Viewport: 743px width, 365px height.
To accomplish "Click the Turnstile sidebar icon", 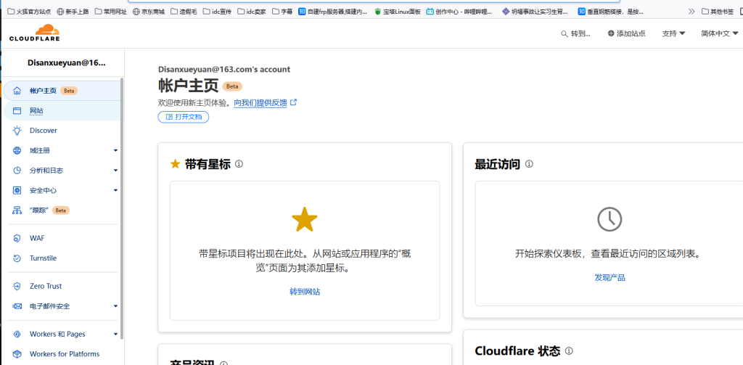I will point(17,258).
